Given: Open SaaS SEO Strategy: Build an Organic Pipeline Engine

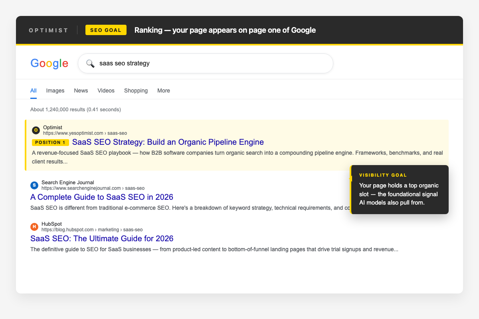Looking at the screenshot, I should tap(168, 142).
